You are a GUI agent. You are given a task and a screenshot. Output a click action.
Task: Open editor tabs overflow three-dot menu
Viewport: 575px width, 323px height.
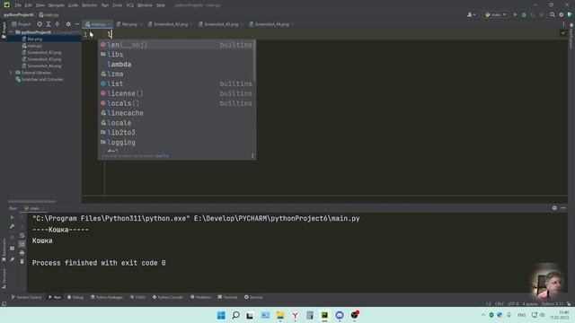point(563,24)
